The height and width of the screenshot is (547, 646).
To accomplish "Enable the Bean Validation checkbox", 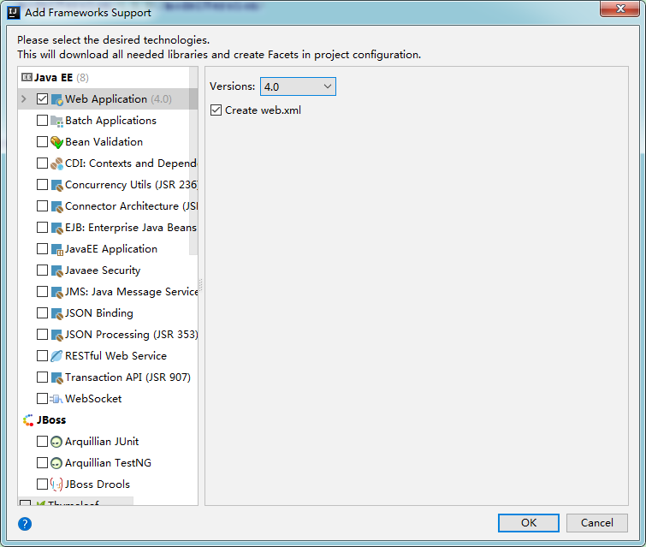I will 42,142.
